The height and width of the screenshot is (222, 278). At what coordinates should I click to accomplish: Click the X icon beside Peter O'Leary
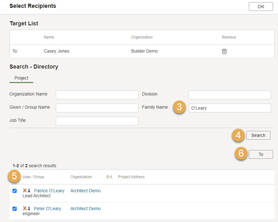pyautogui.click(x=25, y=208)
